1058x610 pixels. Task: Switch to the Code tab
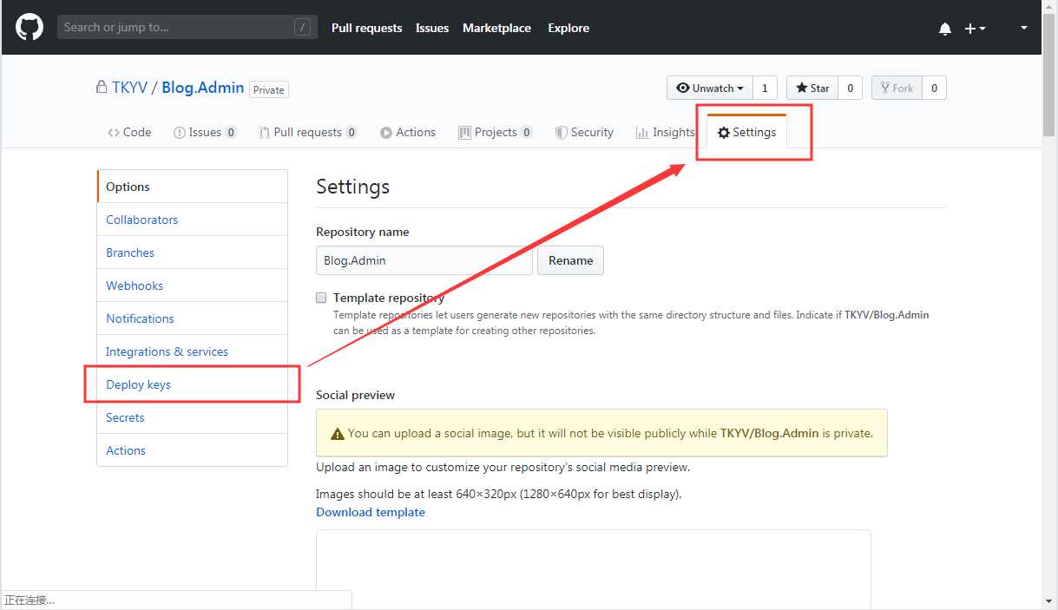(129, 132)
